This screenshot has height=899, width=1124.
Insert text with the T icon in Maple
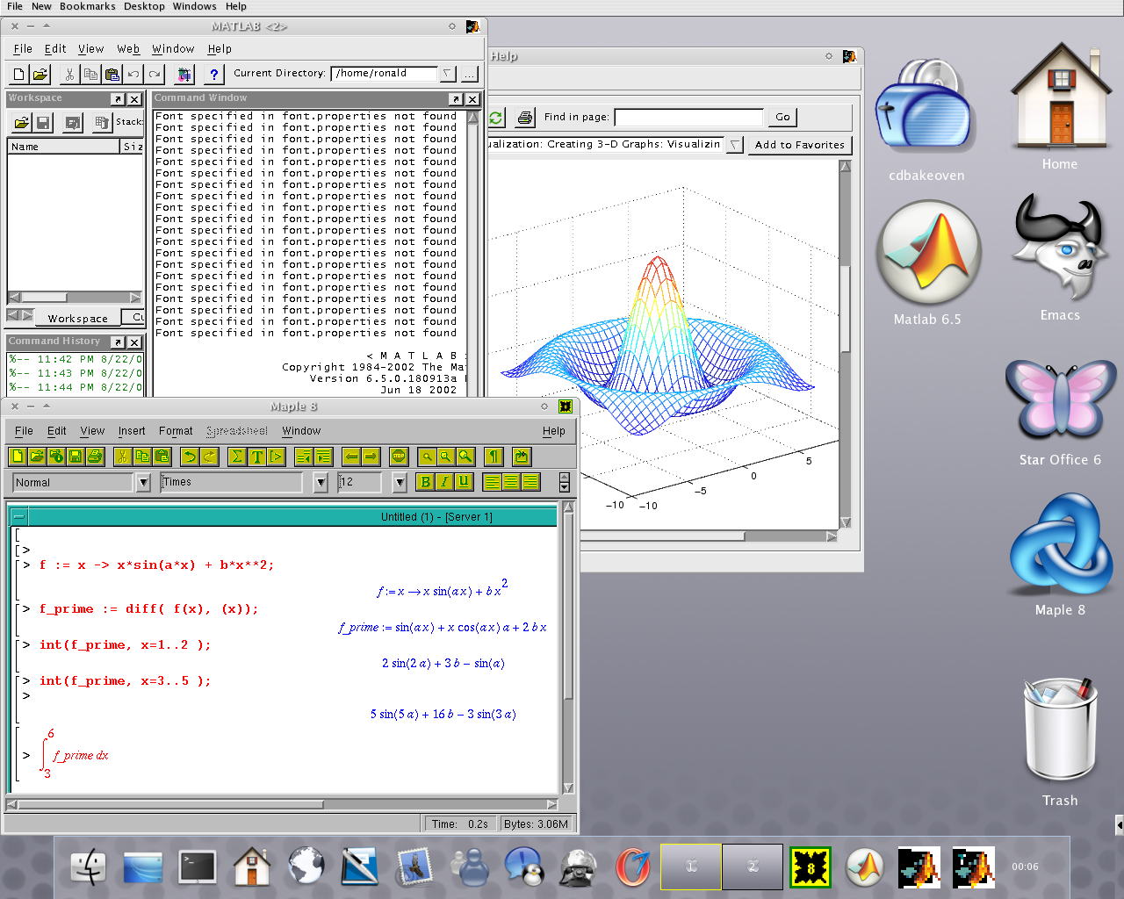click(x=256, y=457)
